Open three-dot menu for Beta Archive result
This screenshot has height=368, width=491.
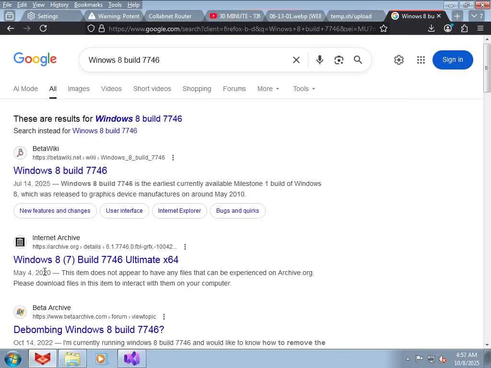(x=164, y=317)
